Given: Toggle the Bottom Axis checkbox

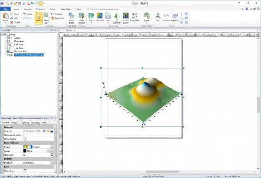Looking at the screenshot, I should [x=8, y=51].
